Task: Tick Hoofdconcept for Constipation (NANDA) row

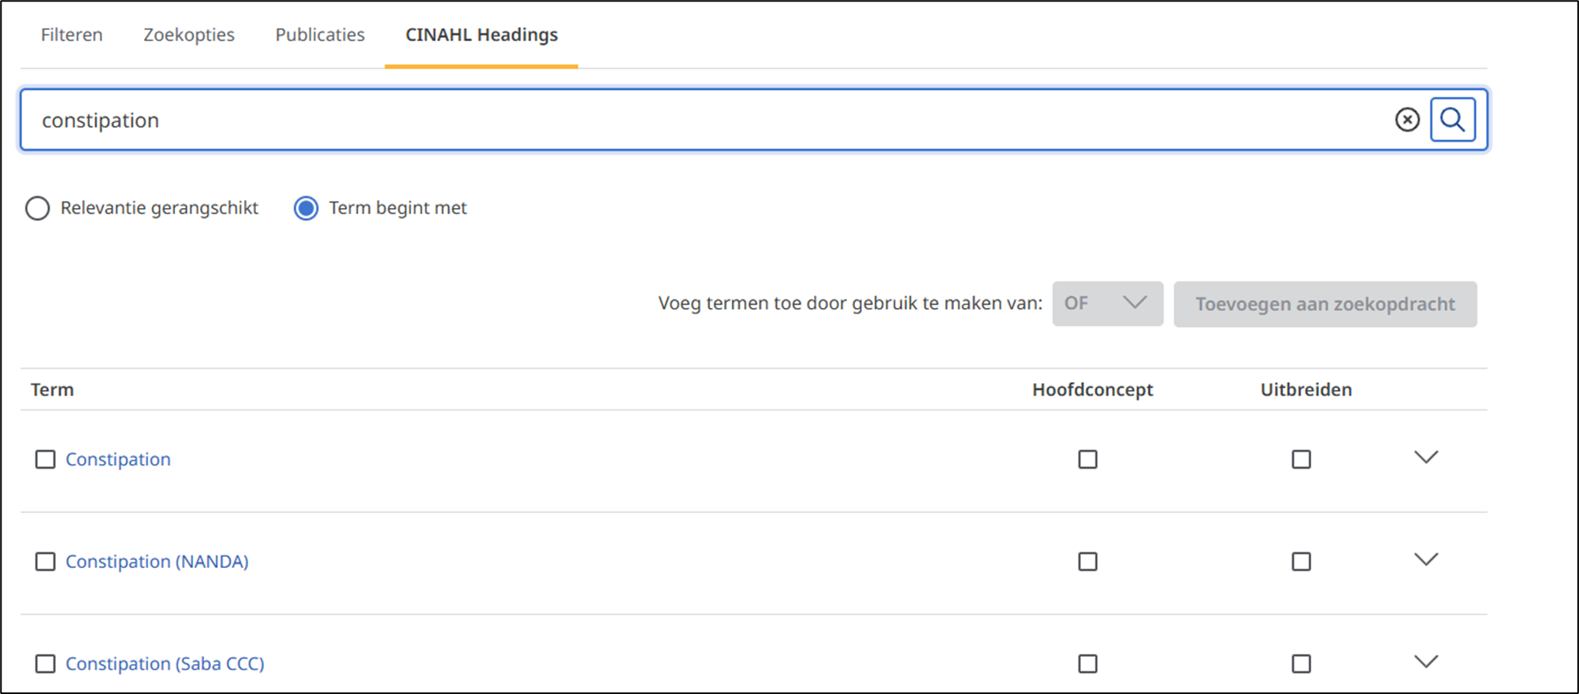Action: point(1088,562)
